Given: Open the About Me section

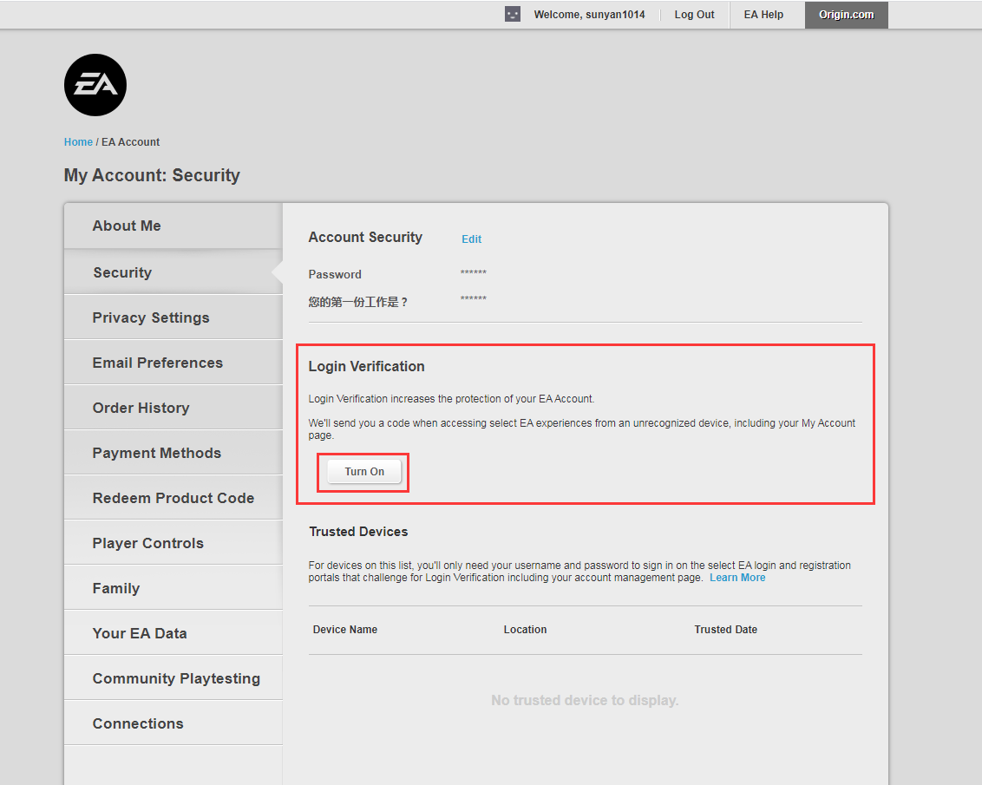Looking at the screenshot, I should (x=173, y=226).
